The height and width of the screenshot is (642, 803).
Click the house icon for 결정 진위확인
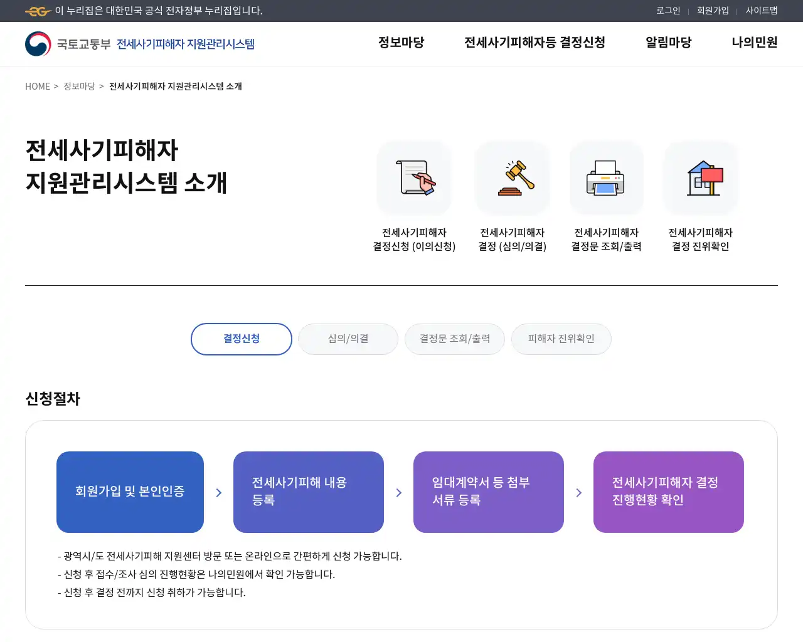[701, 178]
